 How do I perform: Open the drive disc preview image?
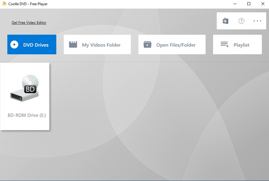(24, 89)
